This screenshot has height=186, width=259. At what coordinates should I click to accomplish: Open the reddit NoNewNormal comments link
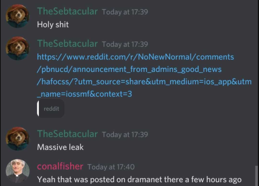pyautogui.click(x=135, y=57)
